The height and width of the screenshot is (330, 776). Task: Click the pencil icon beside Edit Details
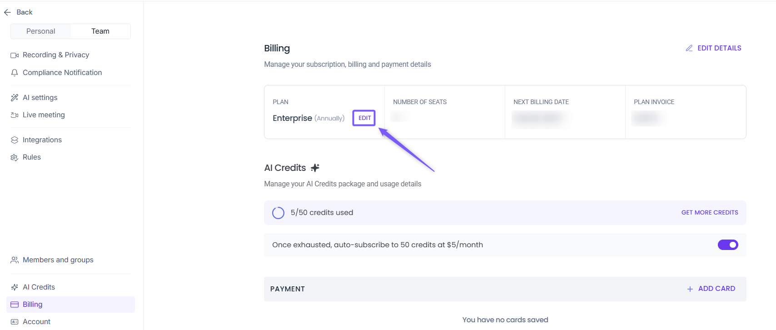pos(689,48)
